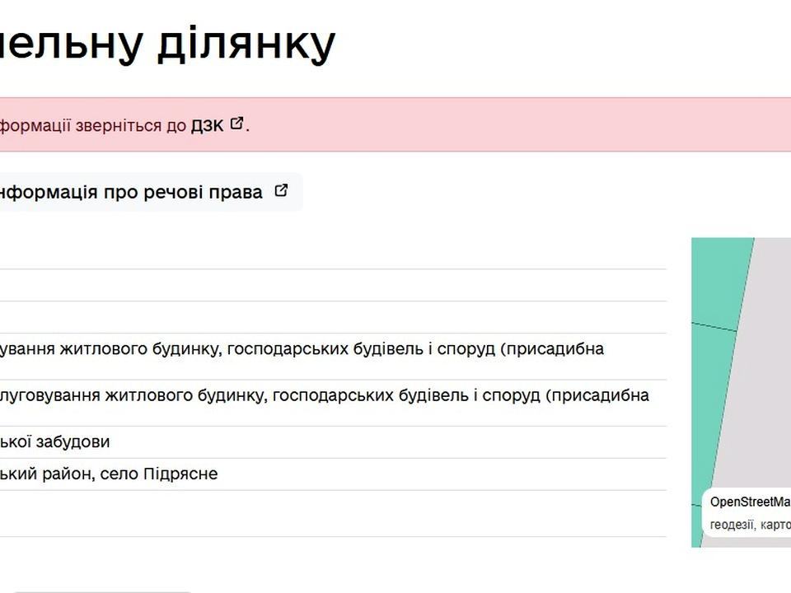Click the partially visible button at page bottom
791x593 pixels.
[103, 589]
